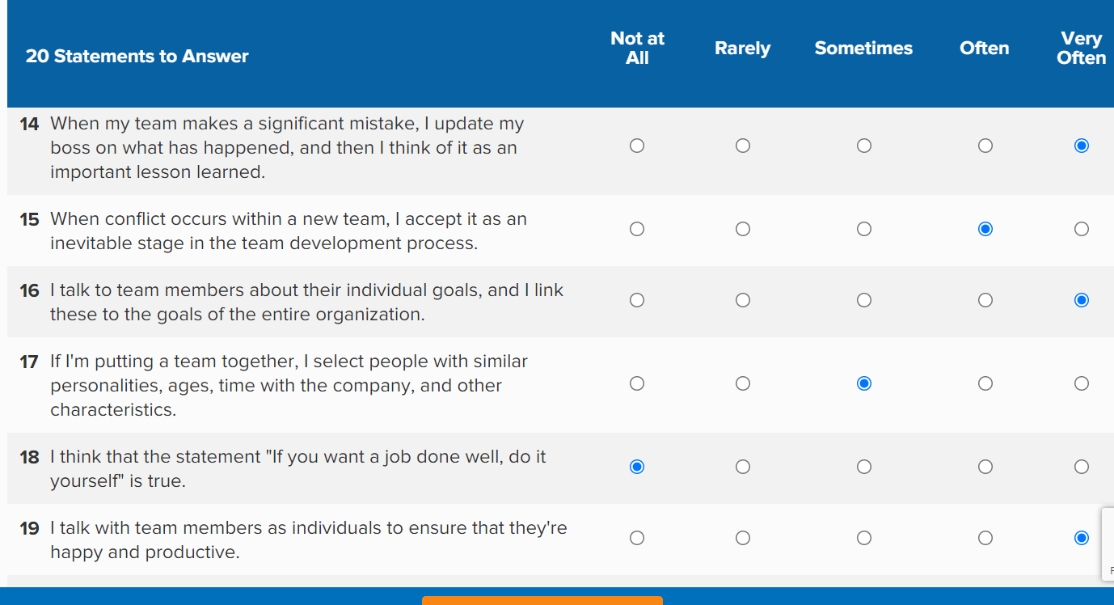Select 'Rarely' for statement 18
This screenshot has height=605, width=1114.
(743, 467)
